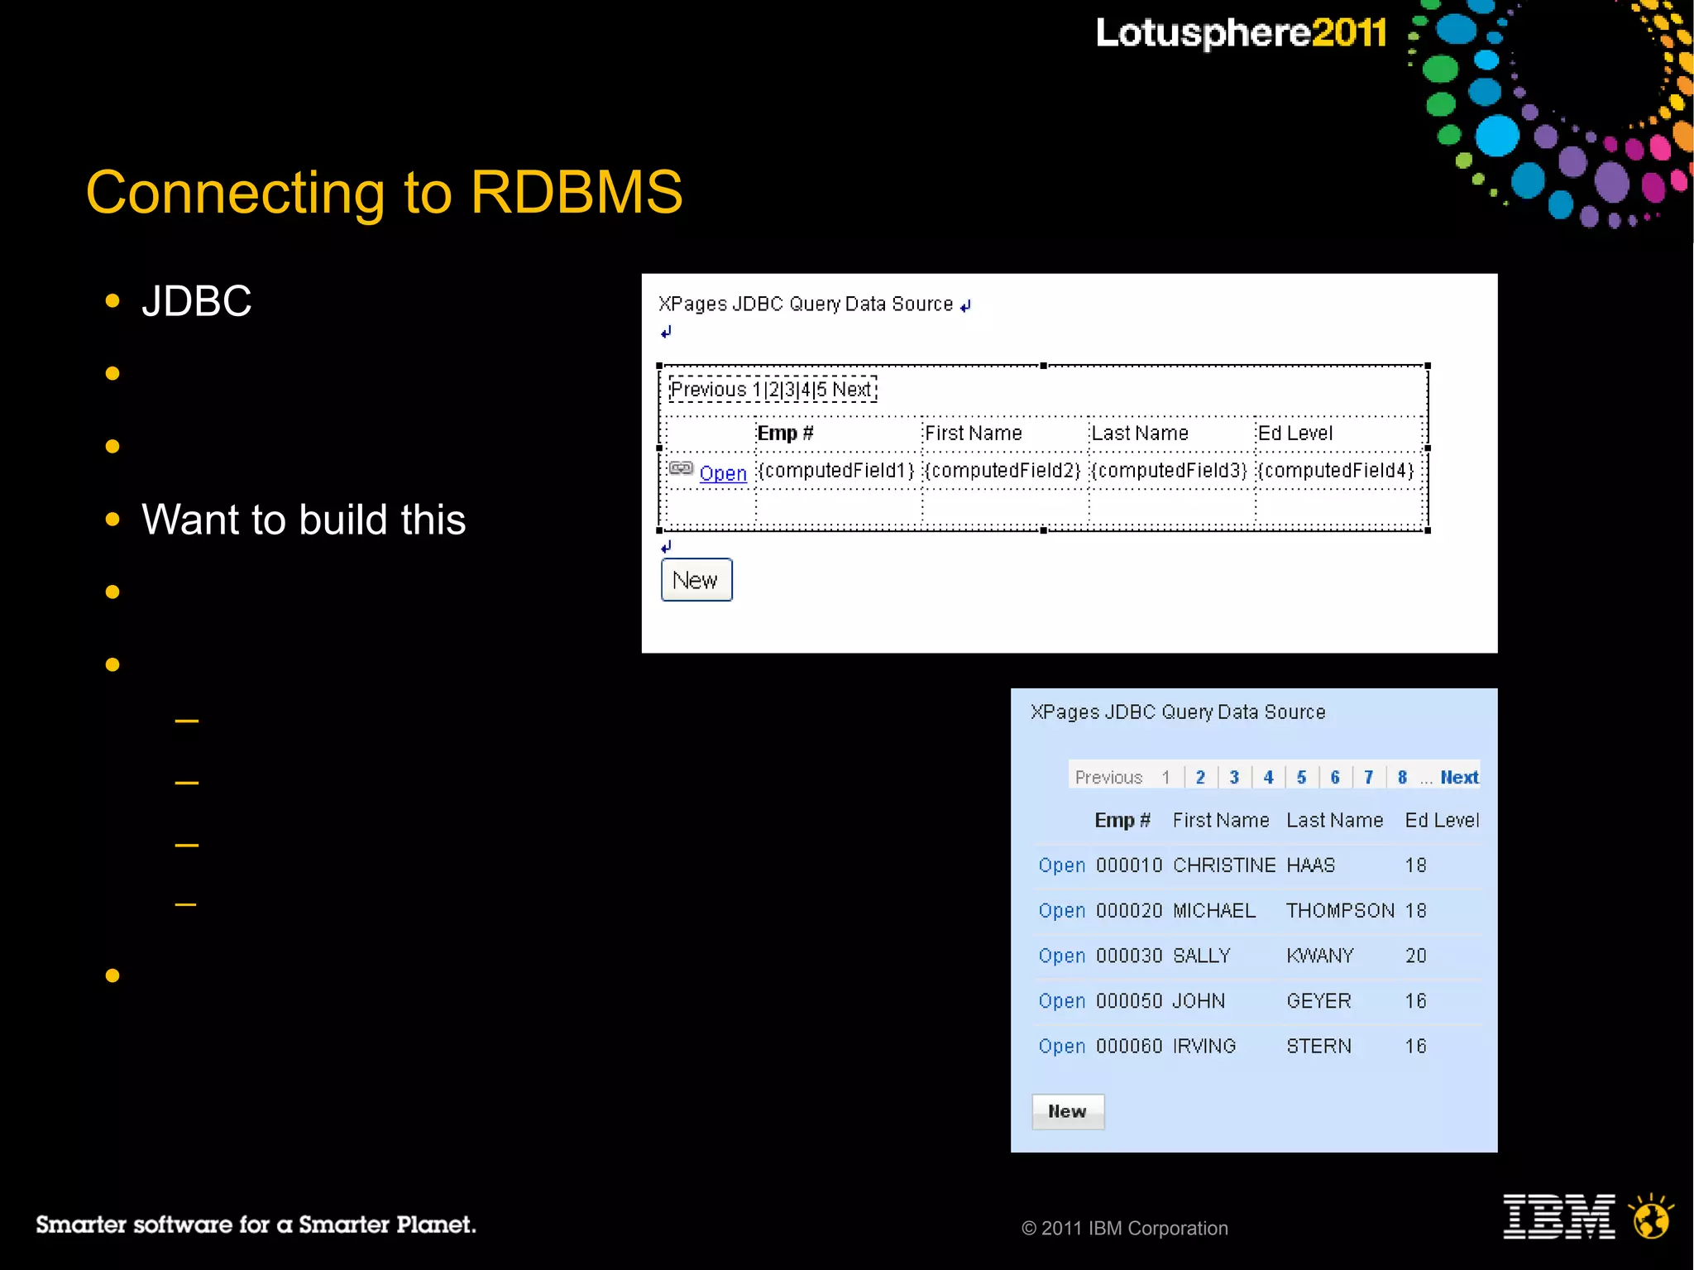Click the last name GEYER
The height and width of the screenshot is (1270, 1694).
(x=1318, y=1001)
